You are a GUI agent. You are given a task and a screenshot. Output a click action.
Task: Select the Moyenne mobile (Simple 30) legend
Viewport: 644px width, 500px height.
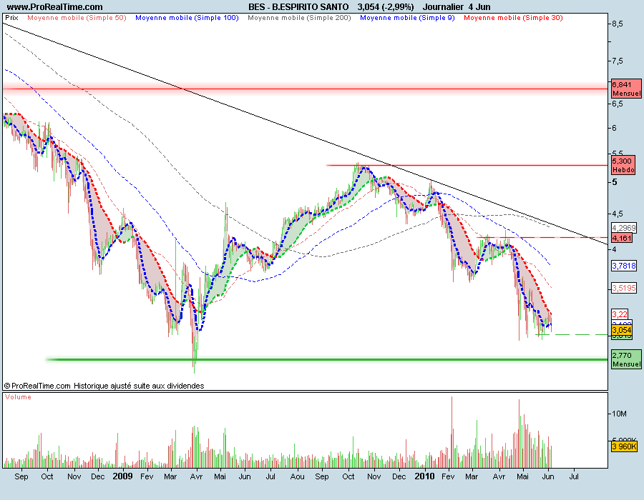pyautogui.click(x=513, y=18)
